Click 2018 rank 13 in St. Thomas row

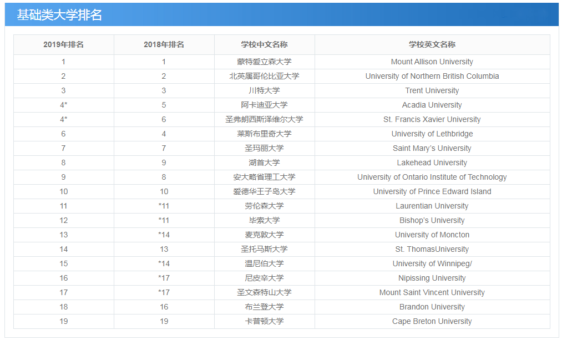[x=164, y=249]
